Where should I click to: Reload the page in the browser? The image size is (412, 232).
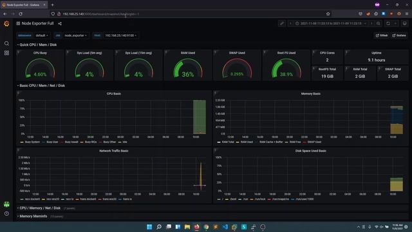(x=21, y=14)
